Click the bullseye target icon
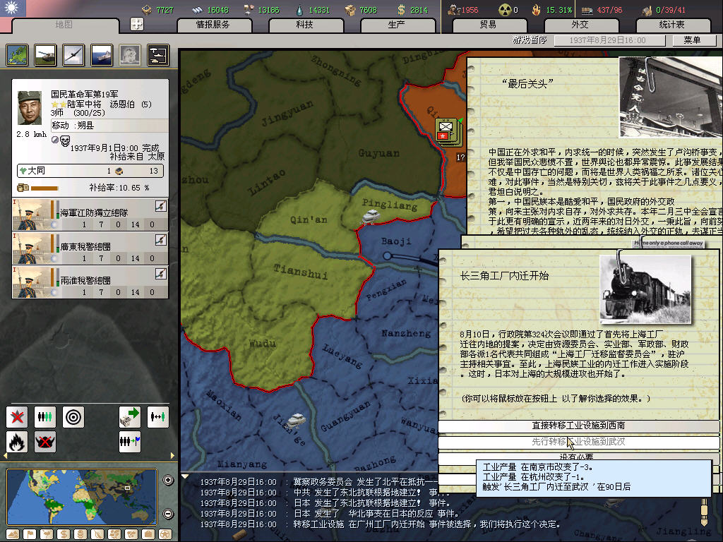The image size is (723, 542). [x=73, y=417]
